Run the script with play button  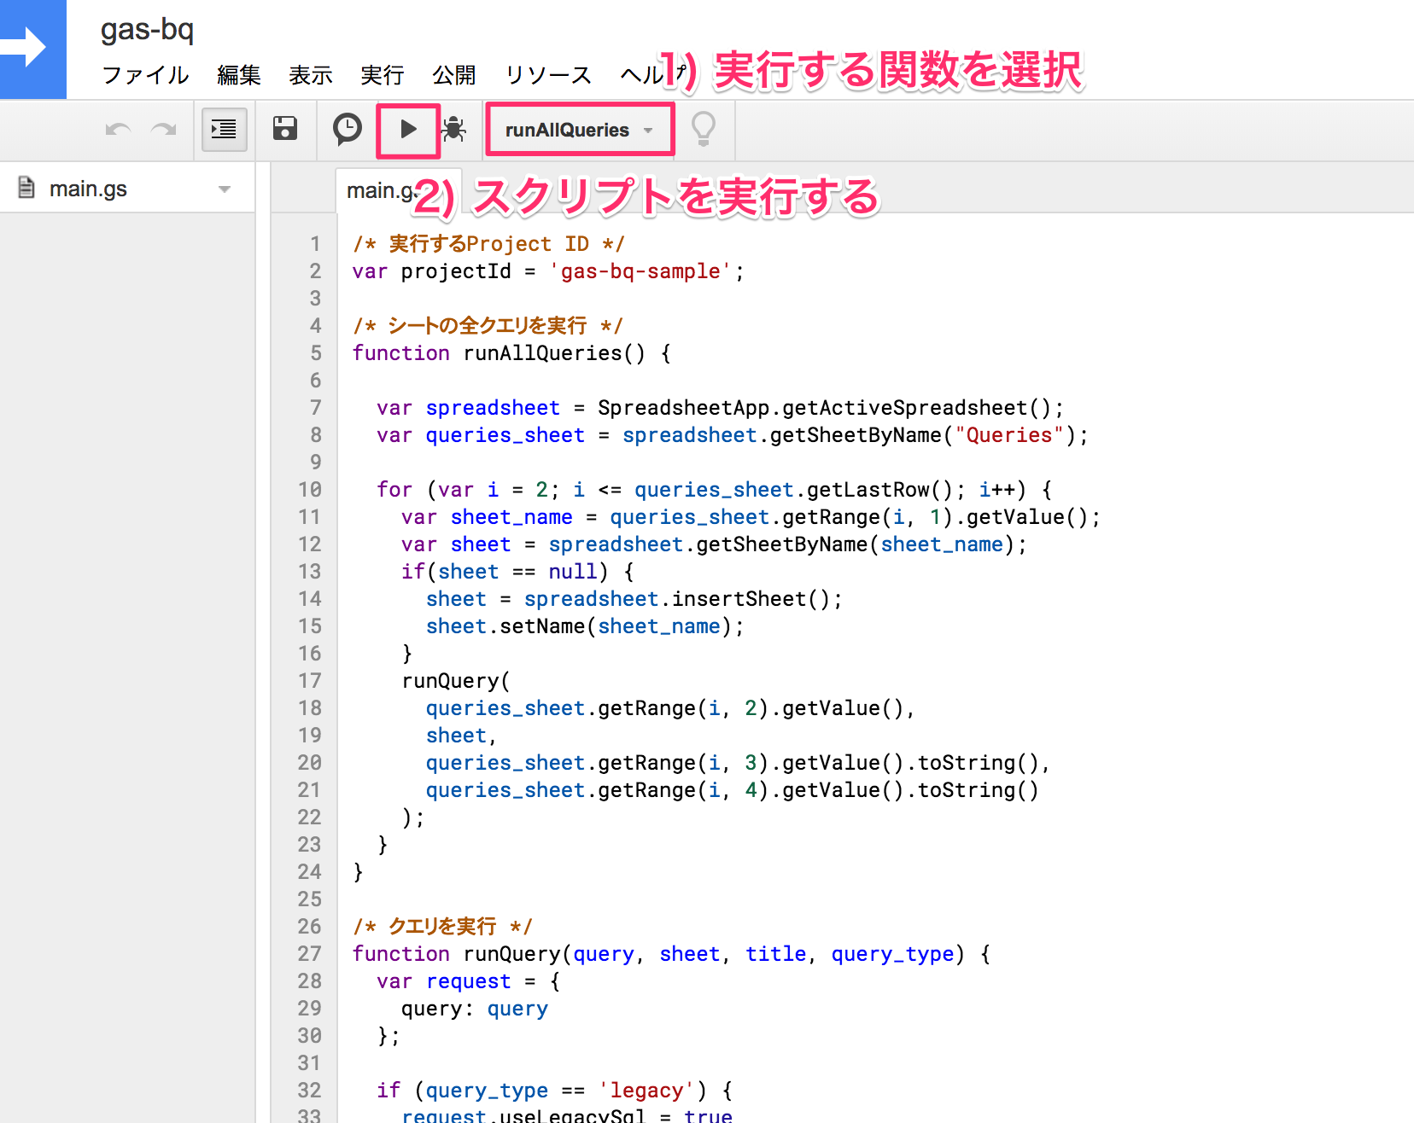tap(408, 130)
